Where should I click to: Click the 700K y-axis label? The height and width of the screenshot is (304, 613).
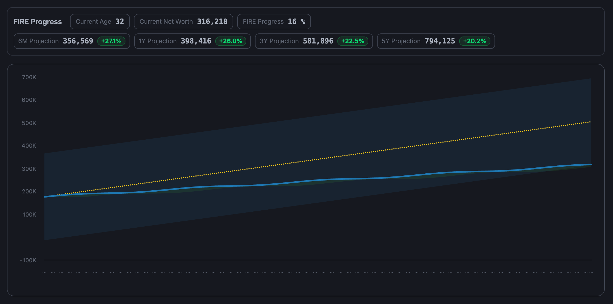(29, 77)
